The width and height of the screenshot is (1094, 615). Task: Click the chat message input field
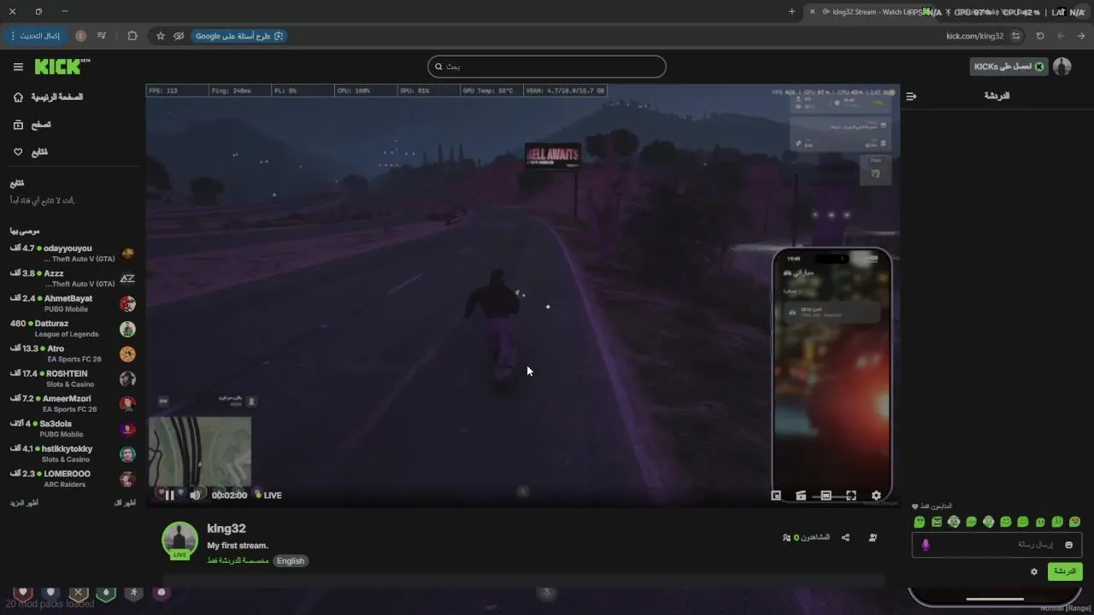click(997, 545)
